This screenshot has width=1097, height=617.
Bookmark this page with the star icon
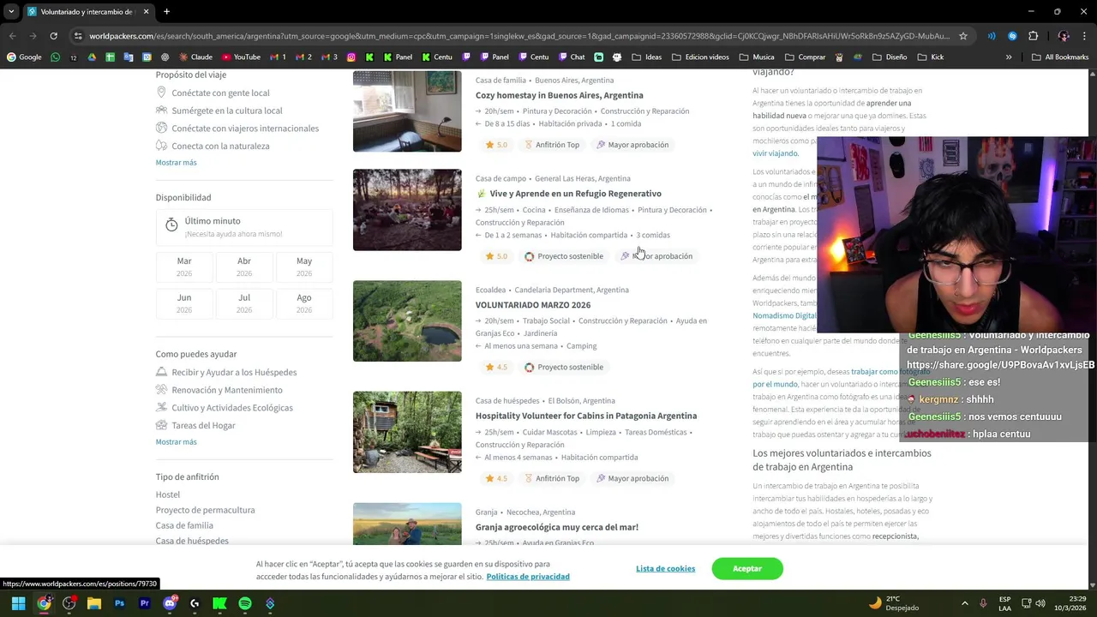pyautogui.click(x=963, y=36)
